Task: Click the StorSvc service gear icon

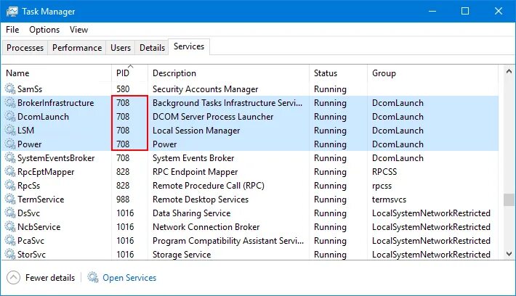Action: point(10,255)
